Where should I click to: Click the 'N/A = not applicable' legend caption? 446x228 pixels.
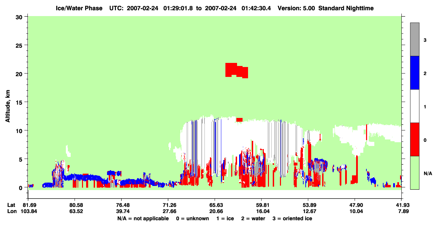143,218
